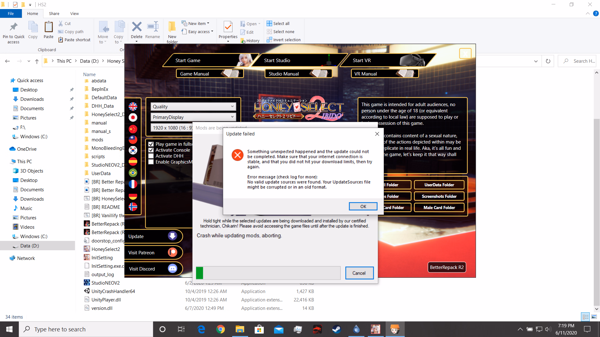Open the File ribbon tab
The image size is (600, 337).
[x=11, y=13]
